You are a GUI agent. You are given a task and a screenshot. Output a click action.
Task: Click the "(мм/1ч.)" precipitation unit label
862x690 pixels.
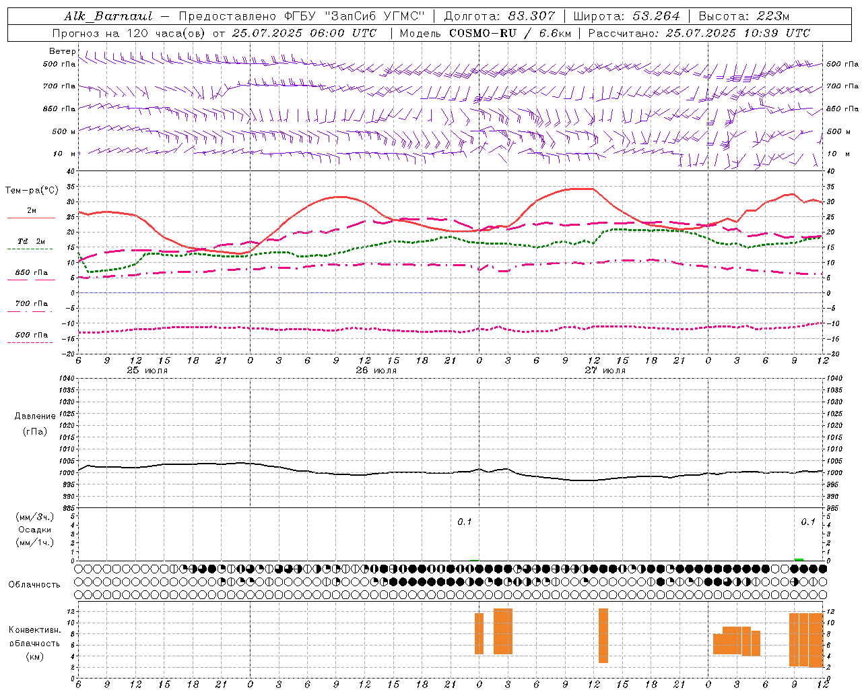pyautogui.click(x=35, y=542)
